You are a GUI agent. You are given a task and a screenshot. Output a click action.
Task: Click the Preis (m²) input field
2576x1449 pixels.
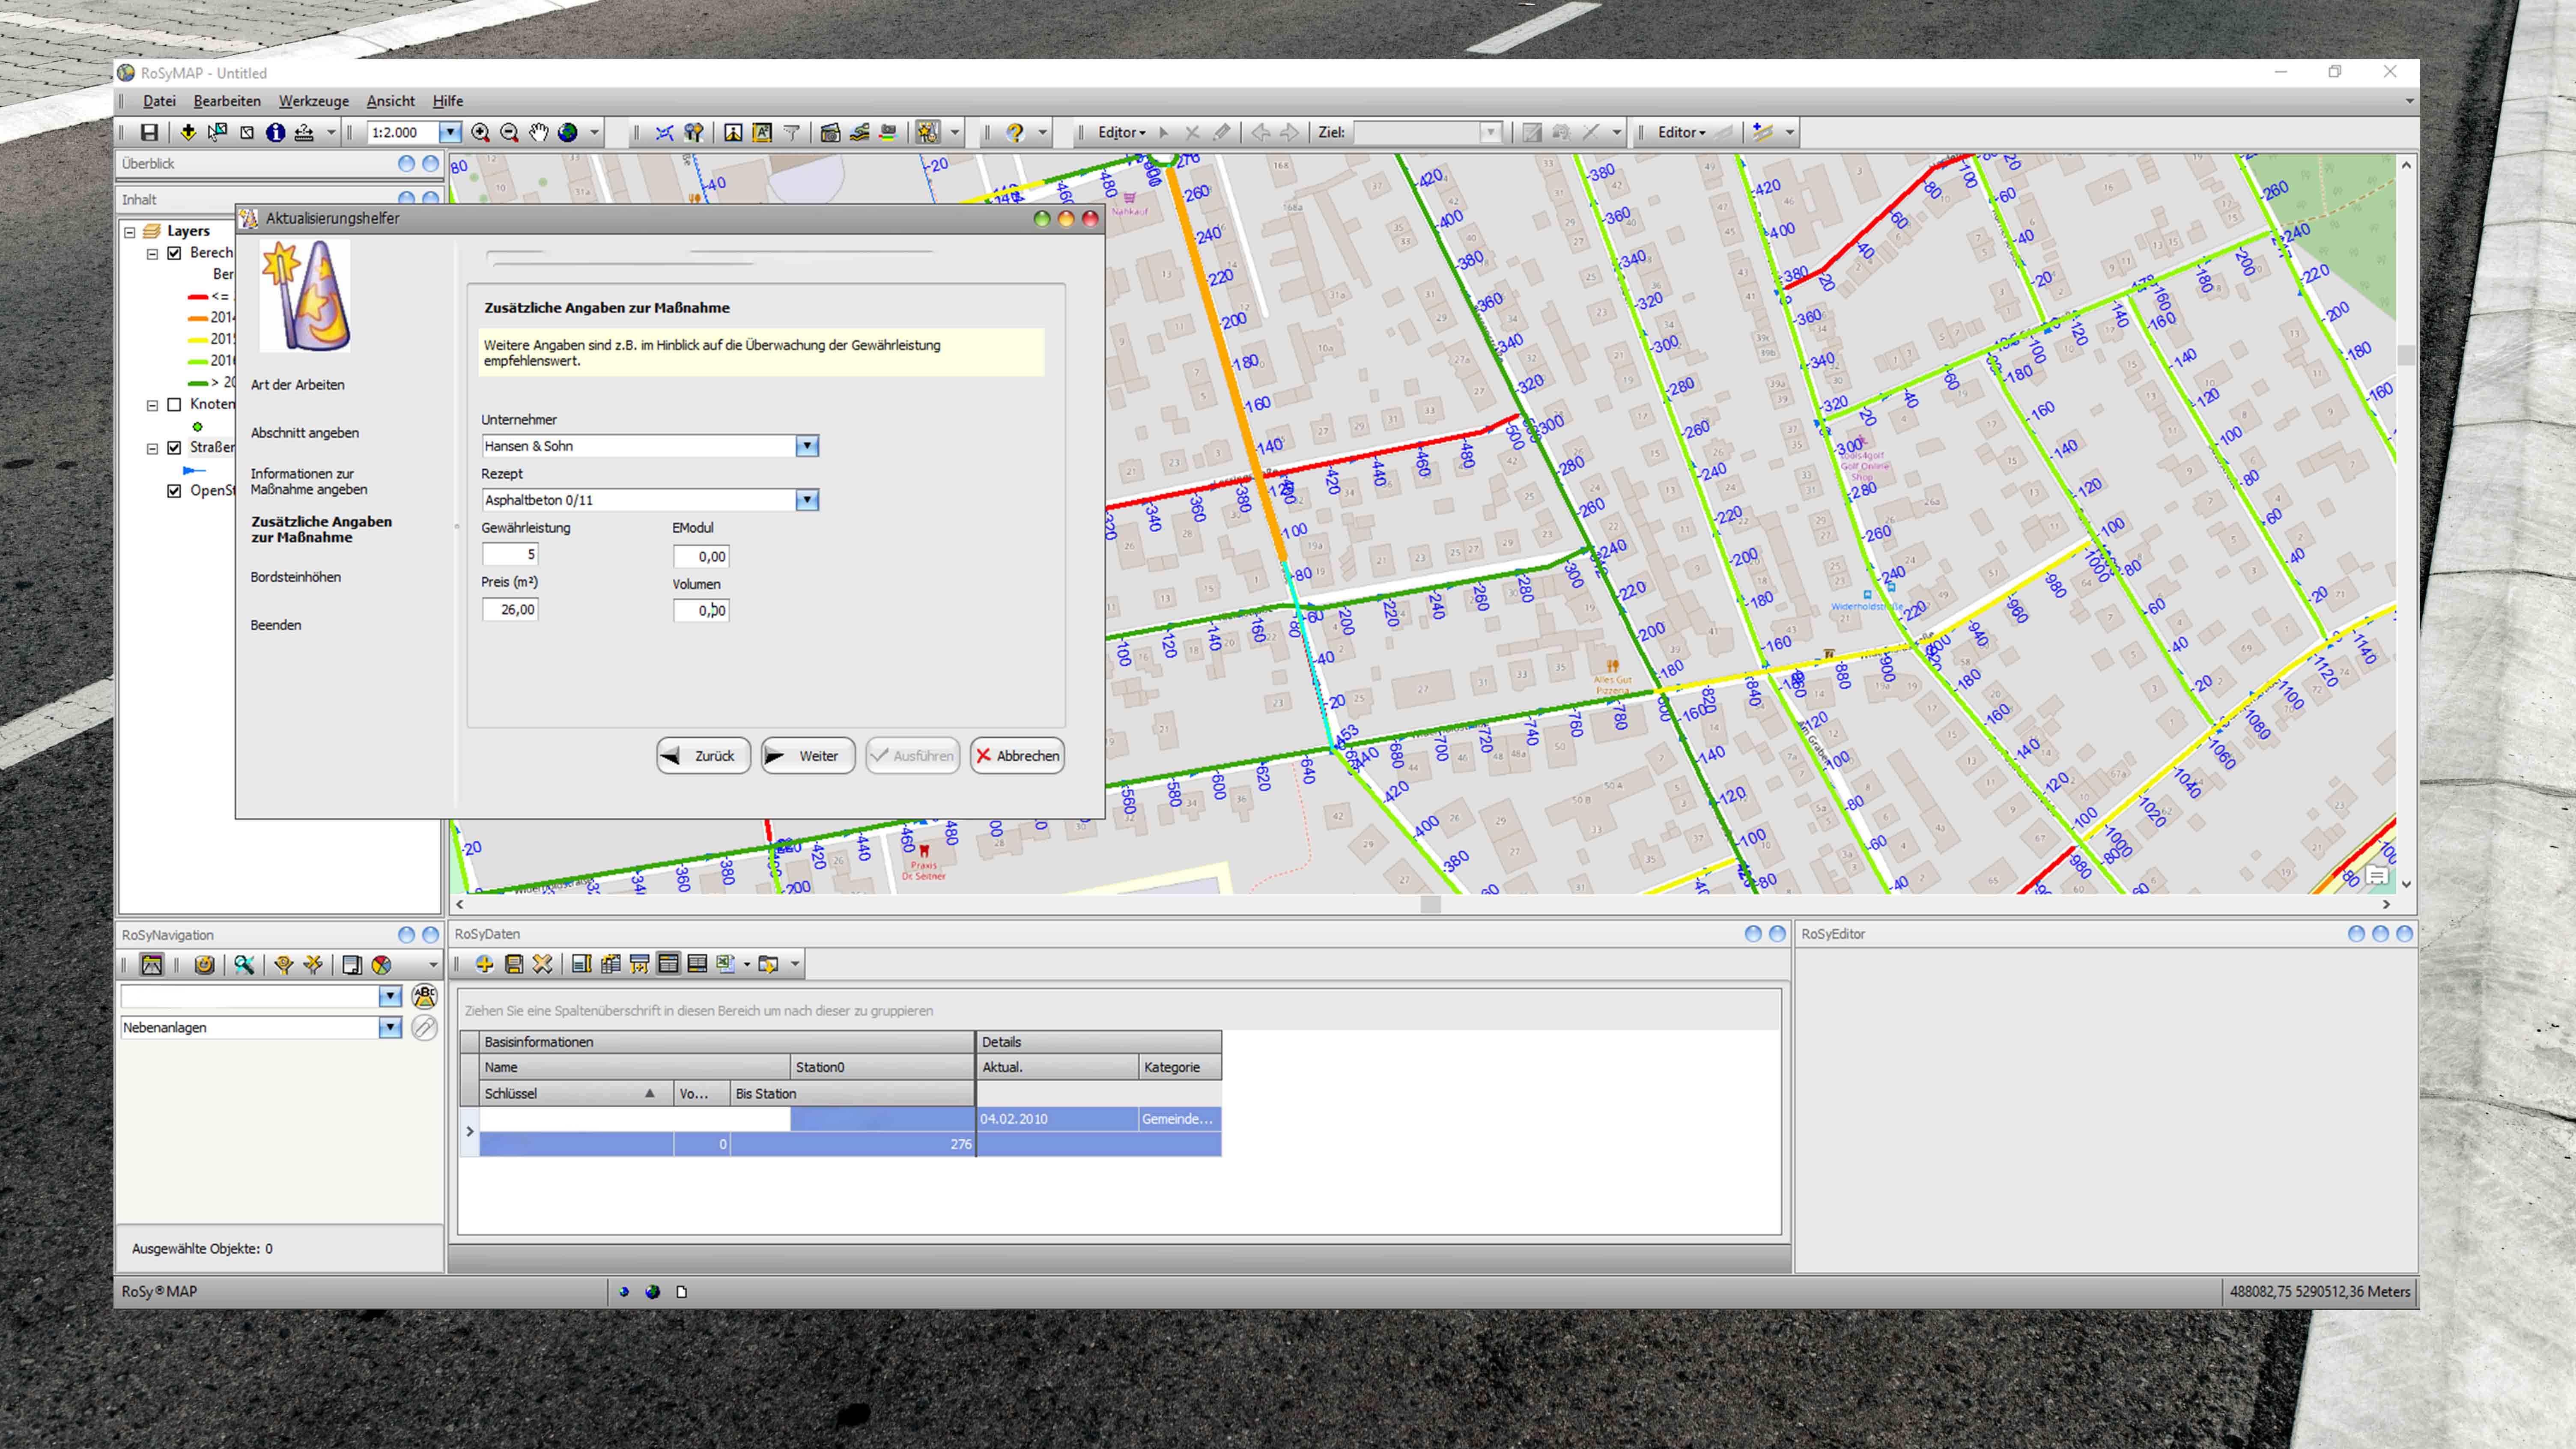511,609
